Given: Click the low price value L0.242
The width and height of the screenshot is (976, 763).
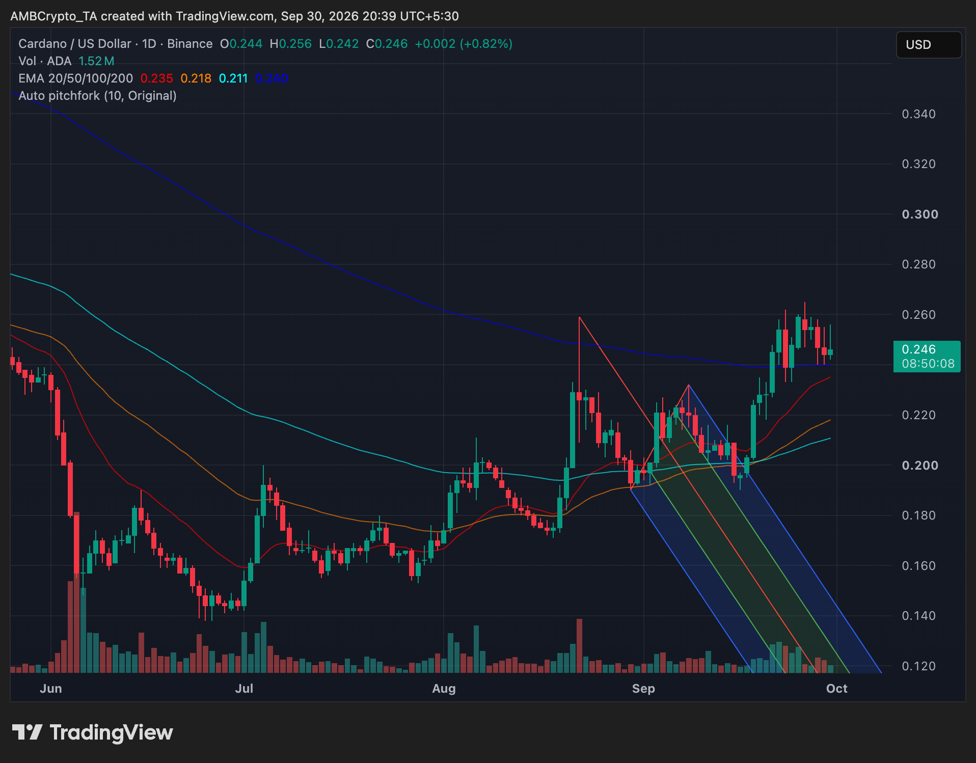Looking at the screenshot, I should pyautogui.click(x=339, y=44).
